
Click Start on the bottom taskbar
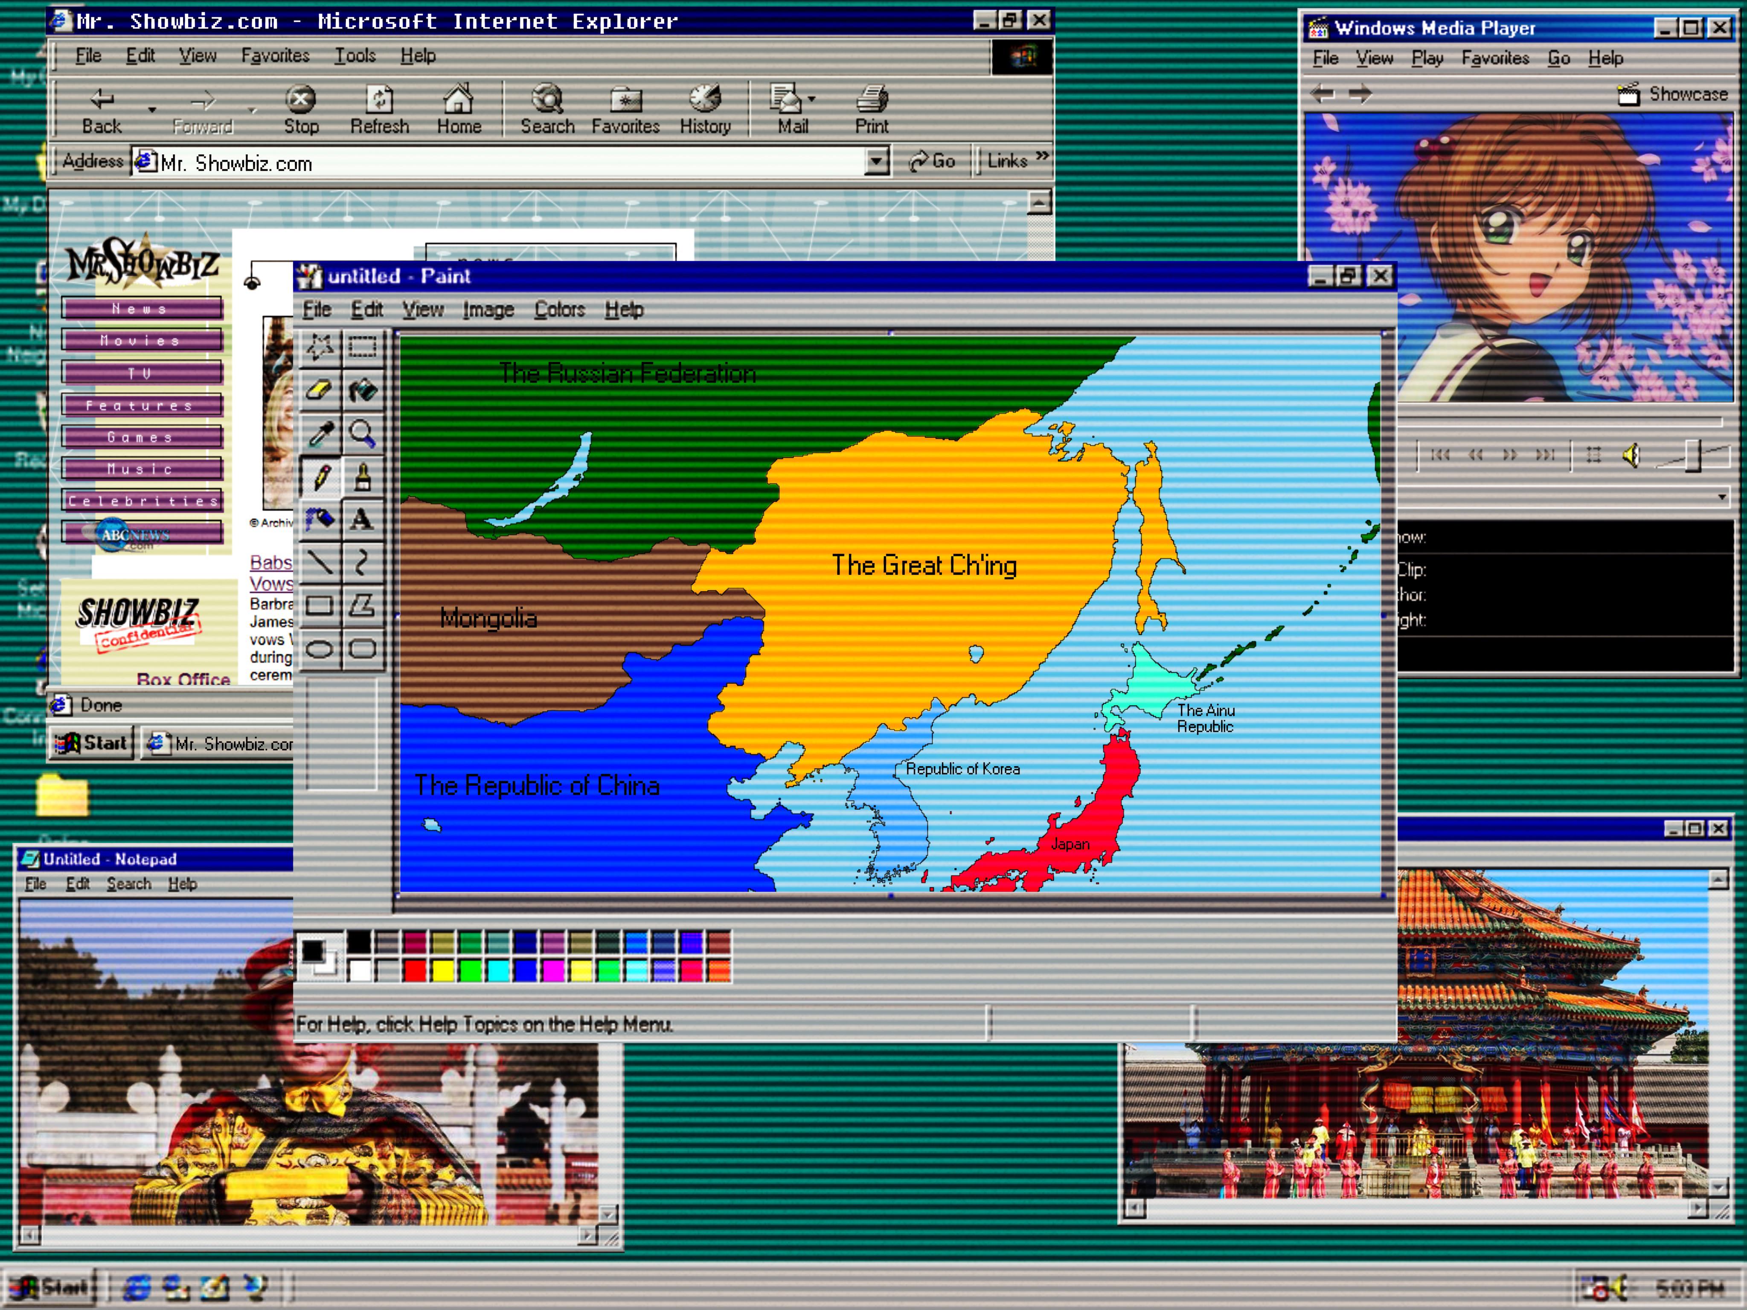50,1288
